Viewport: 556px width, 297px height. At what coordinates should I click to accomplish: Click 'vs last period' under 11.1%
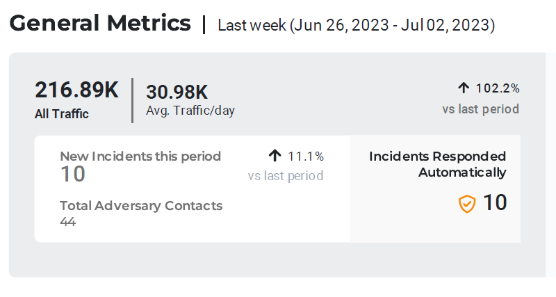[286, 176]
